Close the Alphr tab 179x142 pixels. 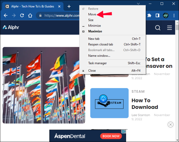point(59,7)
